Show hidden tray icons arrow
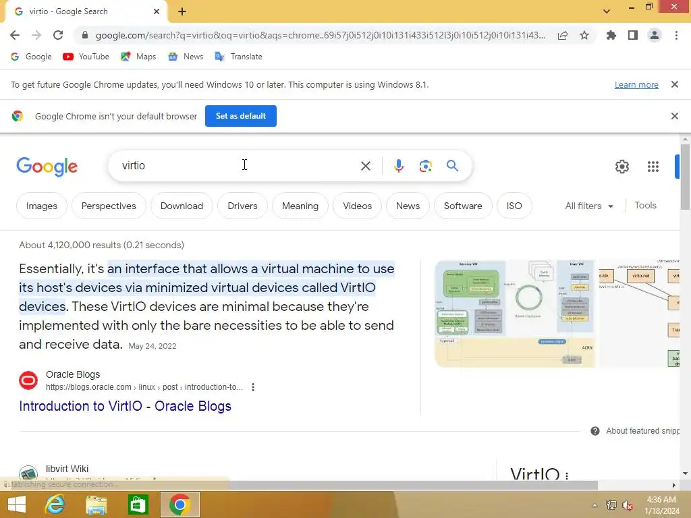 pos(595,505)
